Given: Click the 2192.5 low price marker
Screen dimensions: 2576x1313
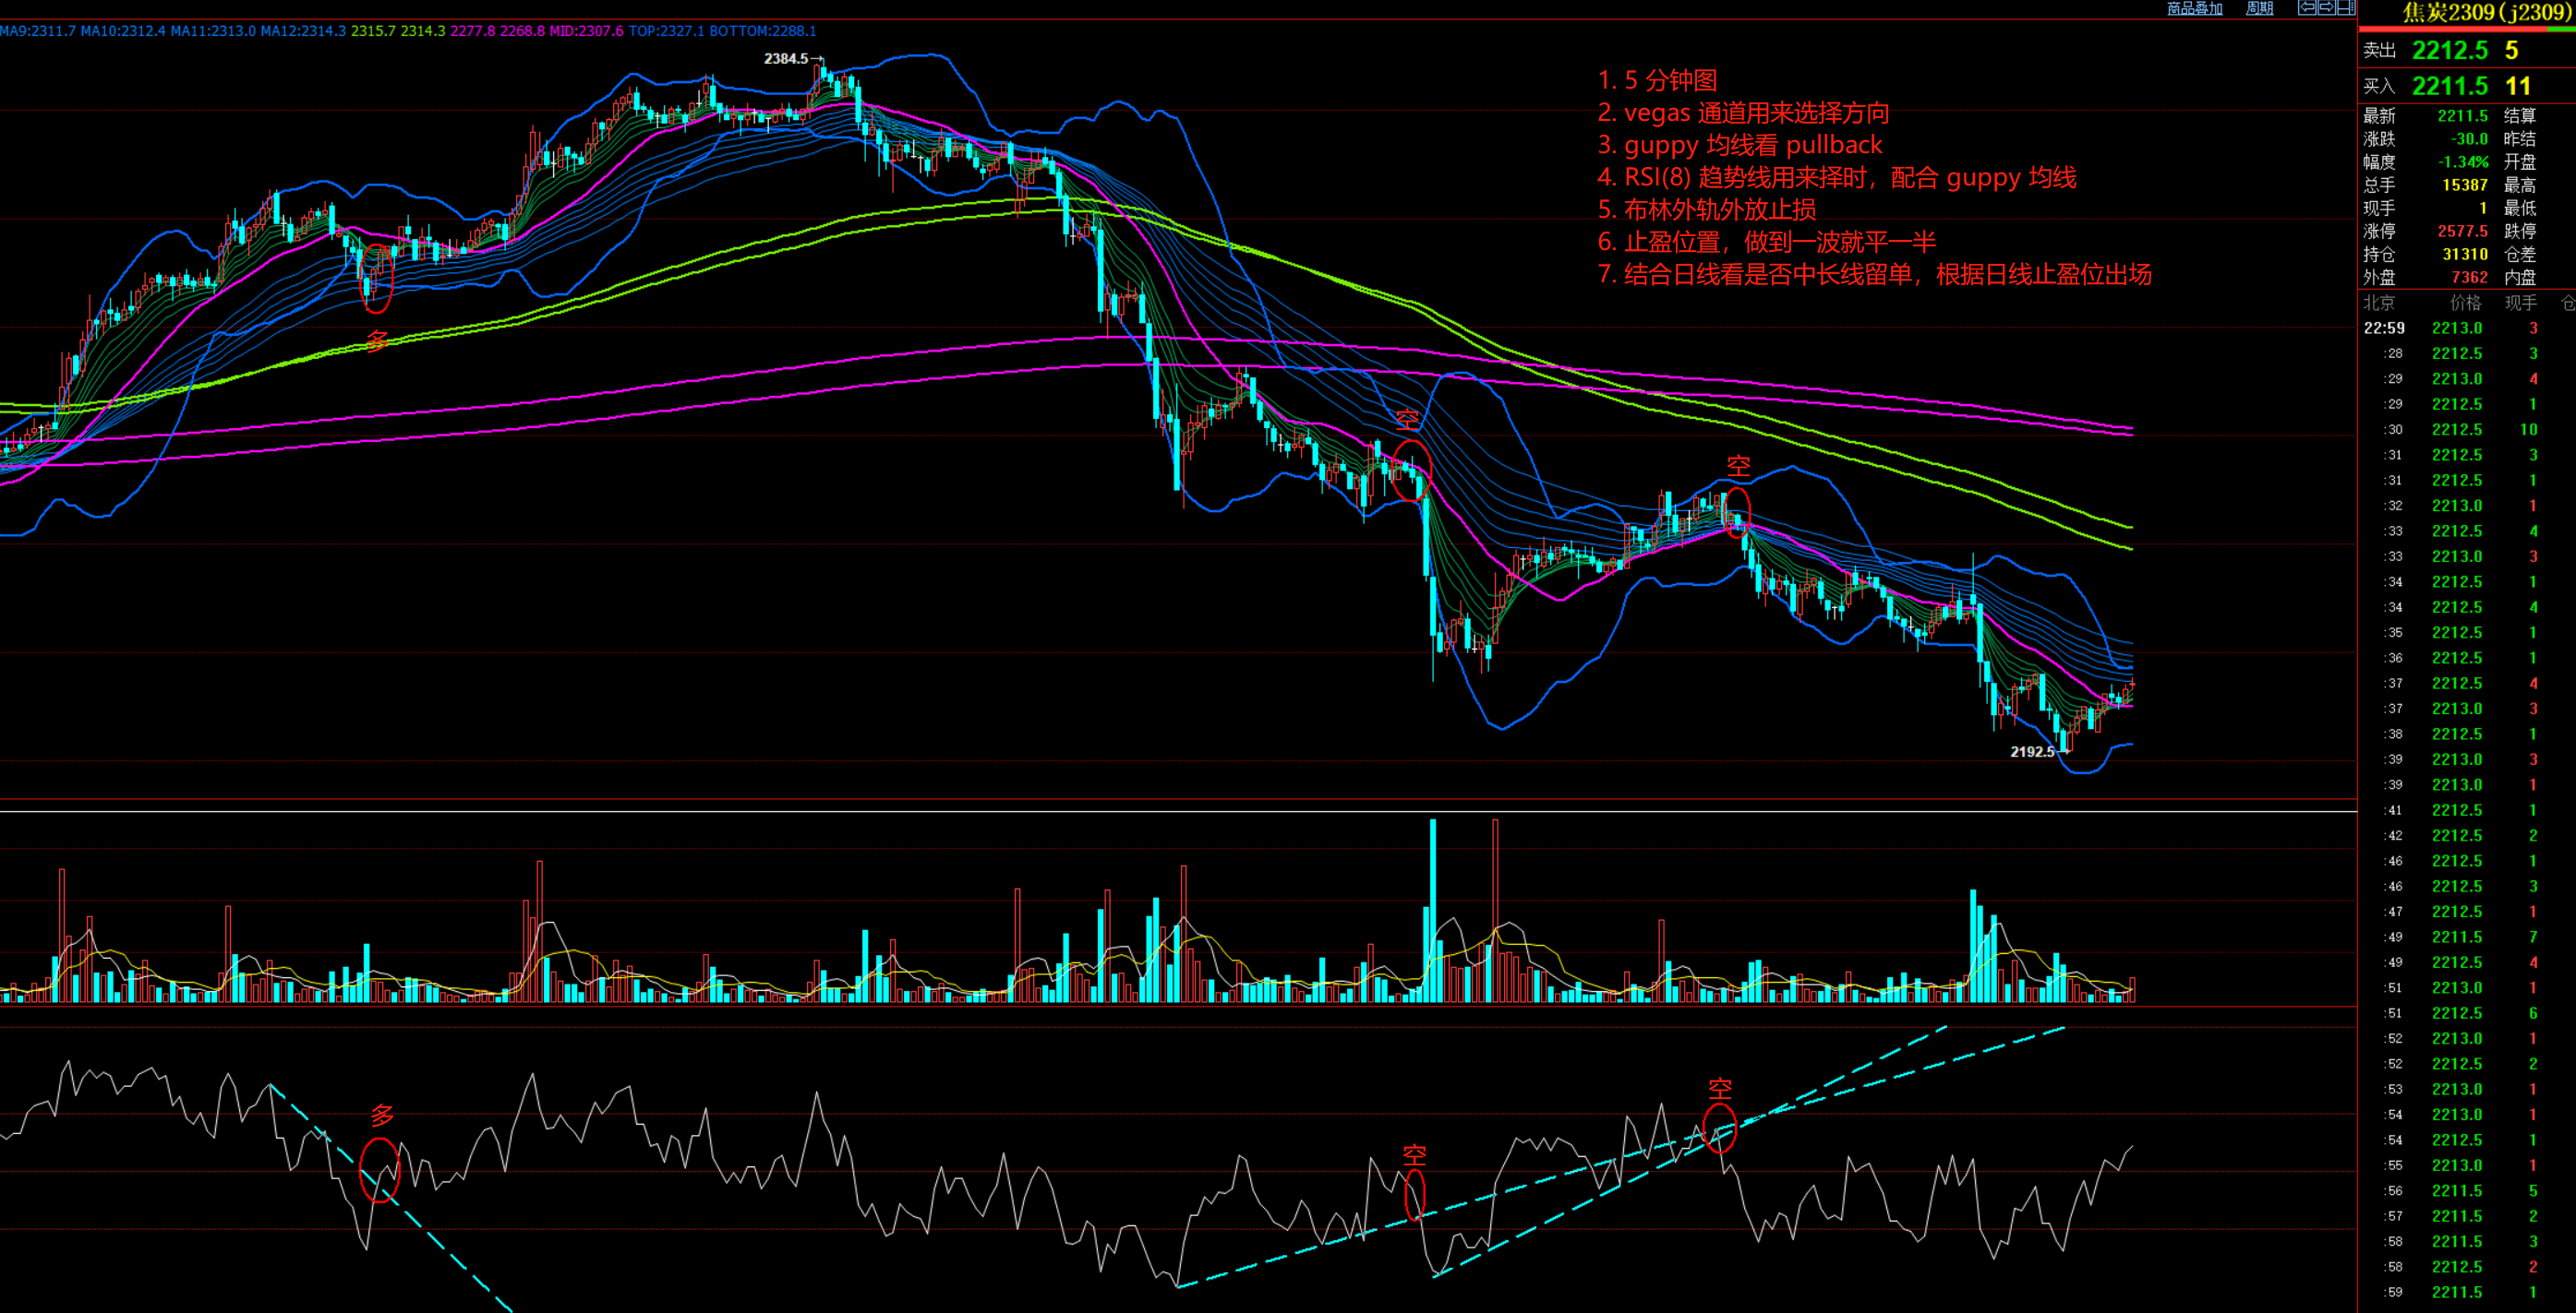Looking at the screenshot, I should pyautogui.click(x=2032, y=751).
